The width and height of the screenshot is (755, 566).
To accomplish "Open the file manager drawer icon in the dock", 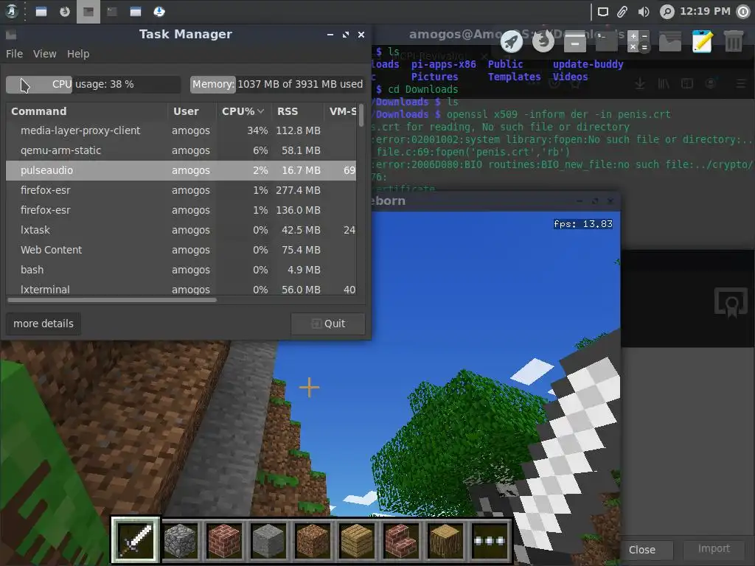I will point(575,42).
